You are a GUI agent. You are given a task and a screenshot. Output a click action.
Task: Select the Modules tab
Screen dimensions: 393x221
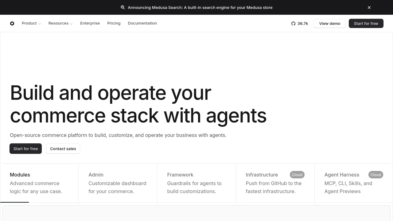click(x=39, y=183)
